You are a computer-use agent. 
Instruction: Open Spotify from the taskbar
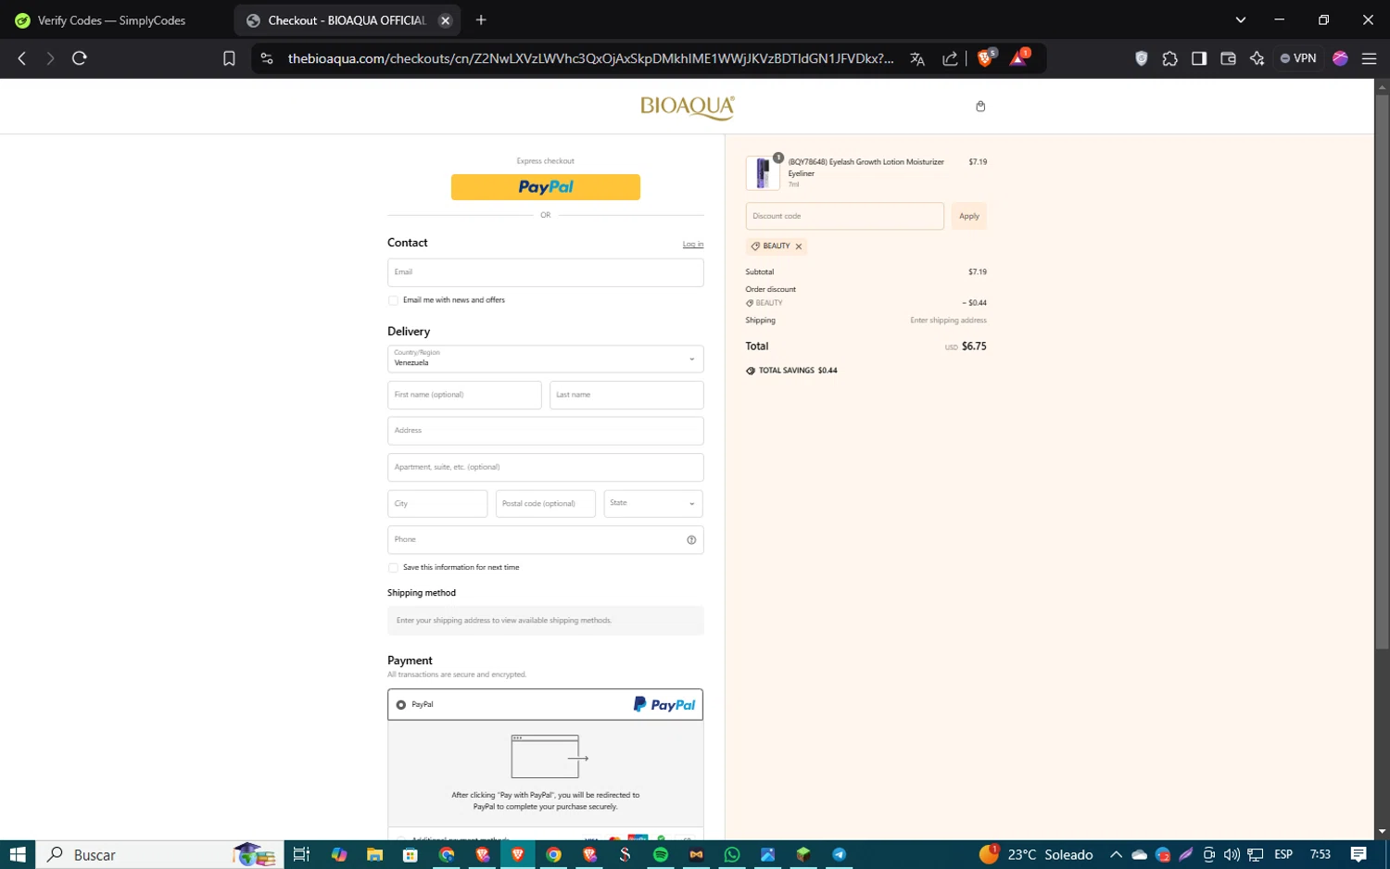click(x=661, y=854)
